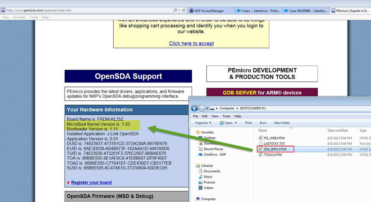The image size is (371, 202).
Task: Open the Explorer Help menu
Action: 238,116
